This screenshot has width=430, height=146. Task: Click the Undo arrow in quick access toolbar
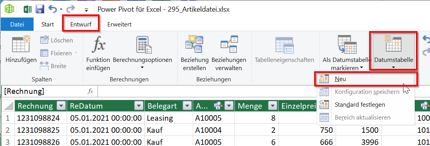click(x=53, y=9)
